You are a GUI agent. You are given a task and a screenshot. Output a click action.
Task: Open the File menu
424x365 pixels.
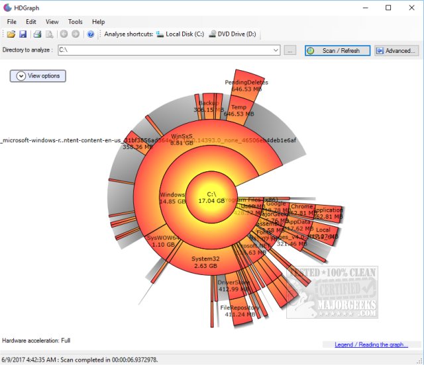12,22
